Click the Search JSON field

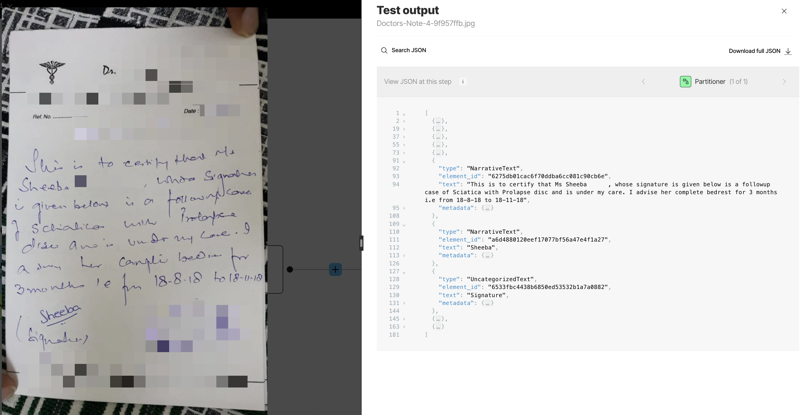coord(409,51)
